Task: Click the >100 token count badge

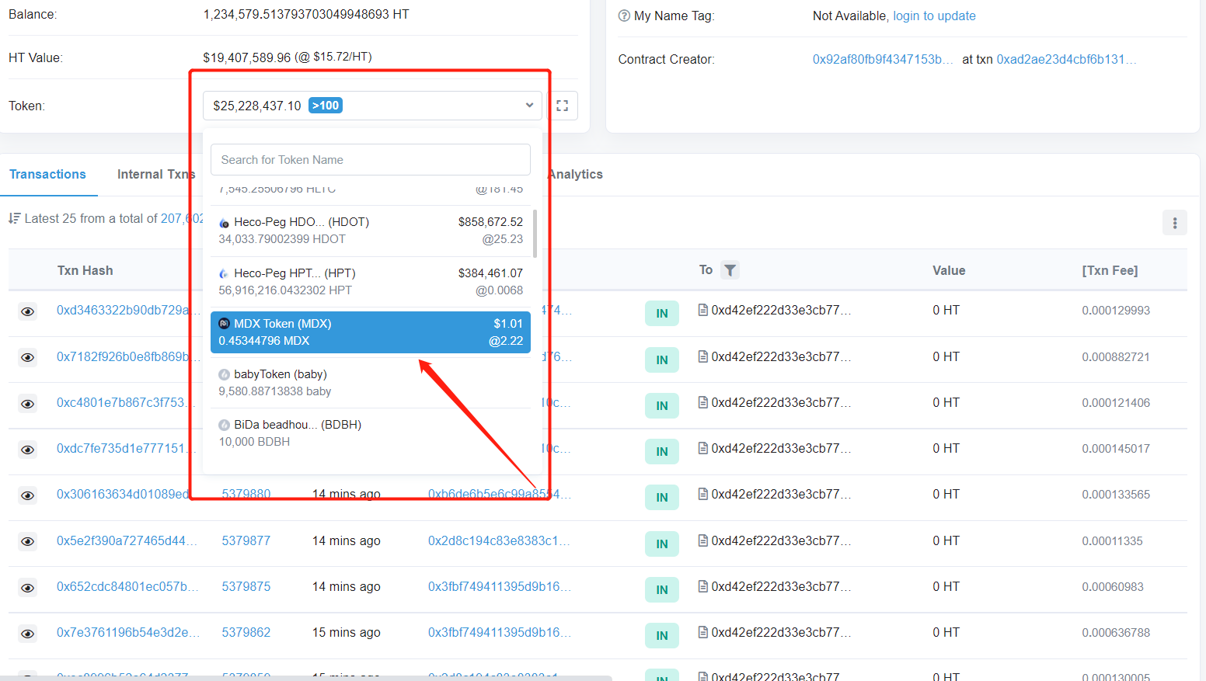Action: [x=326, y=106]
